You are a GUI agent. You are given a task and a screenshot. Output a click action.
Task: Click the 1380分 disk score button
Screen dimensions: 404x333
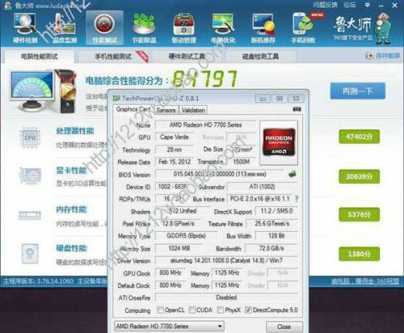360,254
